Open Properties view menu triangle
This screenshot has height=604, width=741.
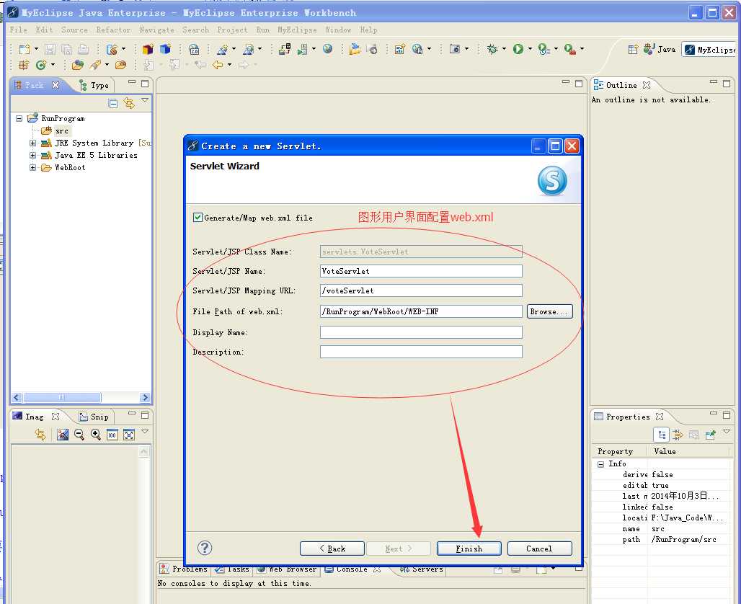727,432
